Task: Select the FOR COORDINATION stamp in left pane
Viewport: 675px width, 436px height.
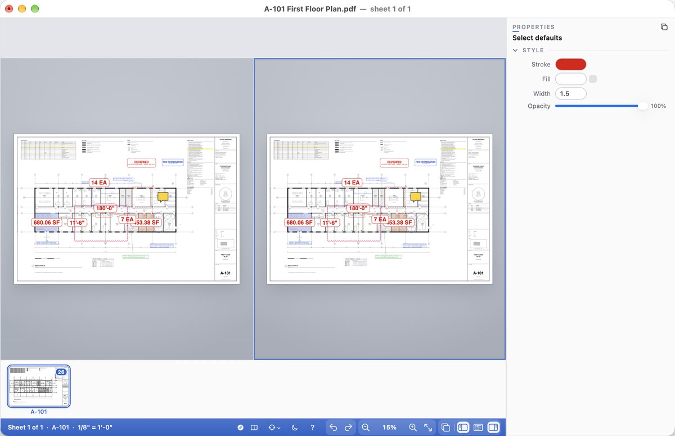Action: tap(173, 162)
